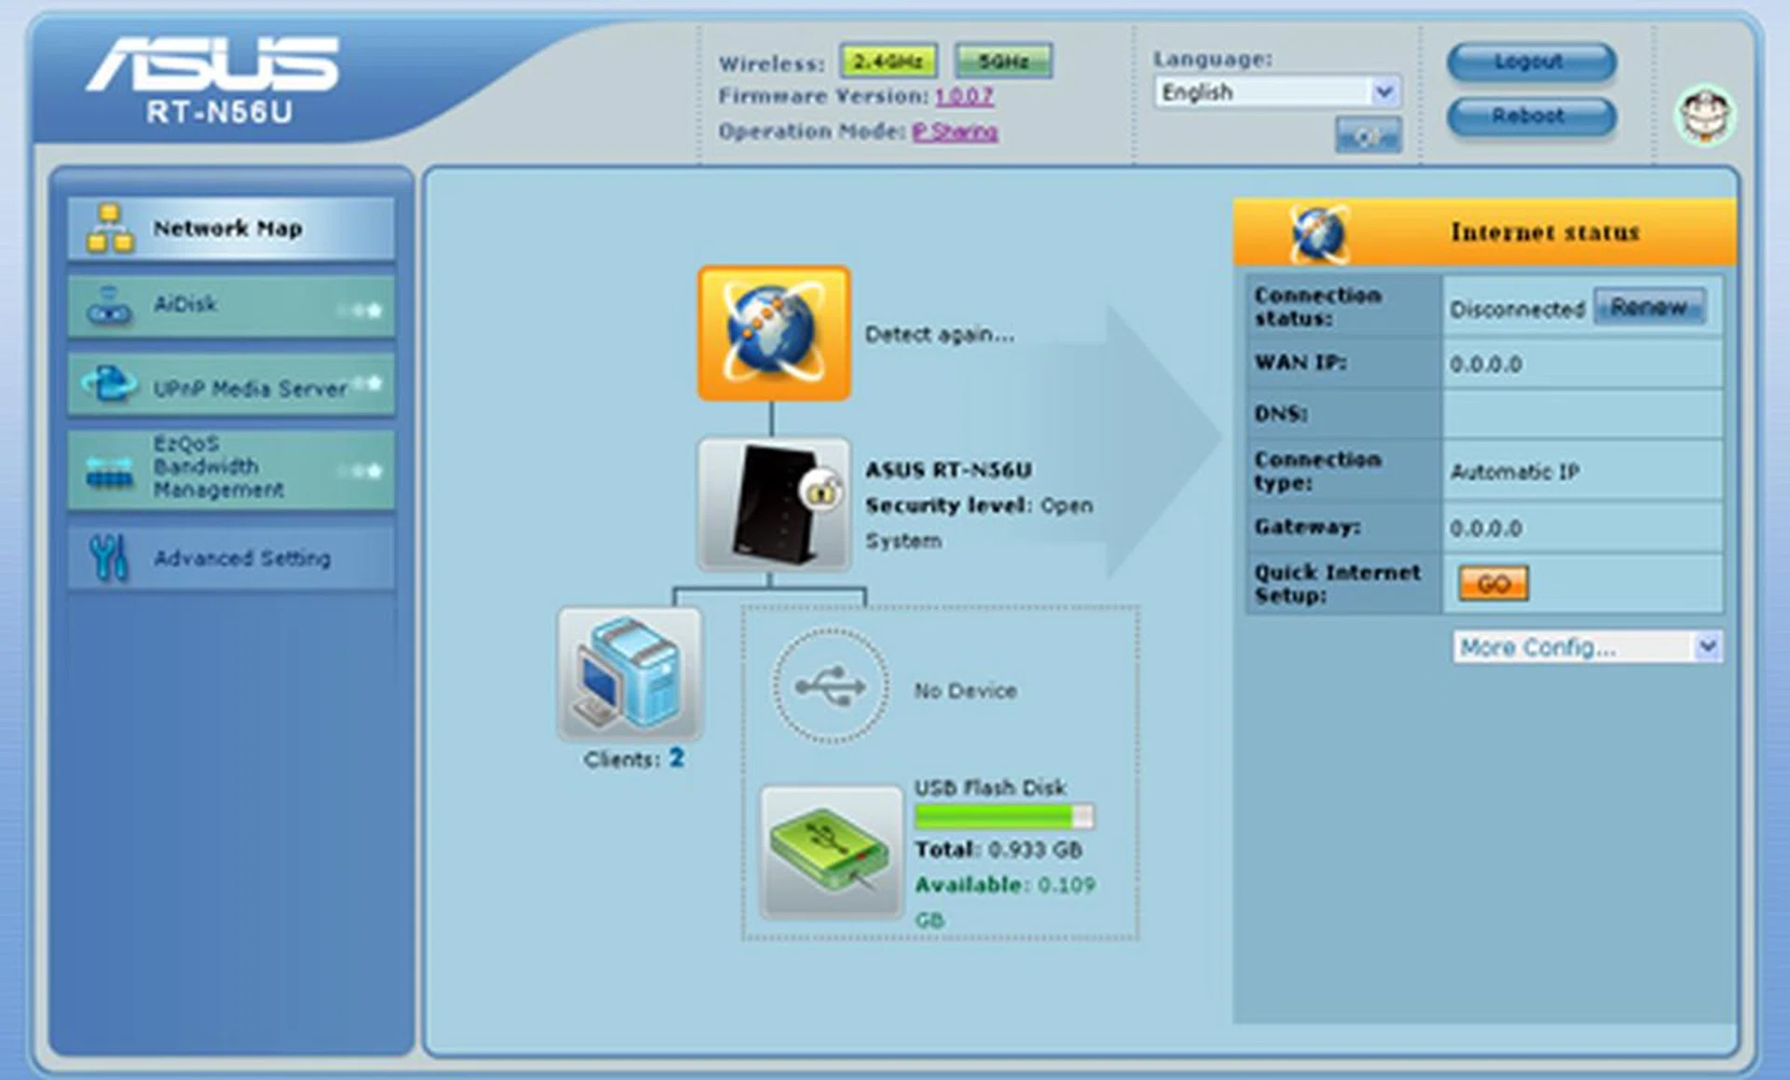Screen dimensions: 1790x1080
Task: Expand the More Config dropdown
Action: pos(1586,646)
